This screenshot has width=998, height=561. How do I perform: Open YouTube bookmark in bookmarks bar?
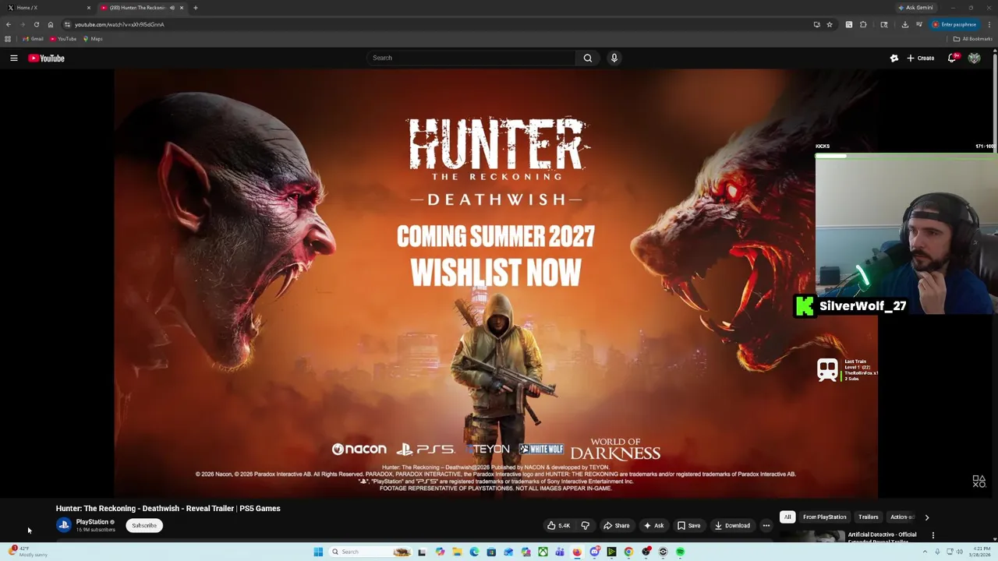pos(63,39)
